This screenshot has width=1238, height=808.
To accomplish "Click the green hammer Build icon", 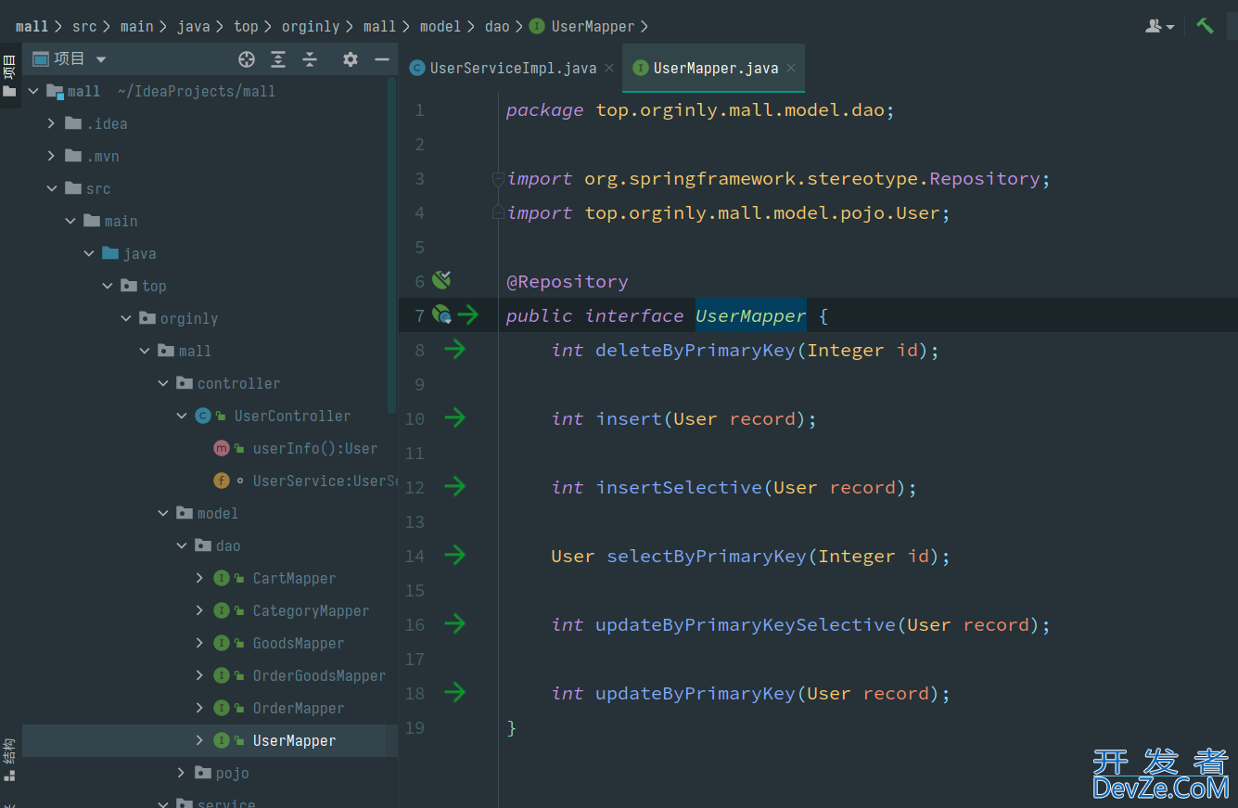I will [x=1205, y=26].
